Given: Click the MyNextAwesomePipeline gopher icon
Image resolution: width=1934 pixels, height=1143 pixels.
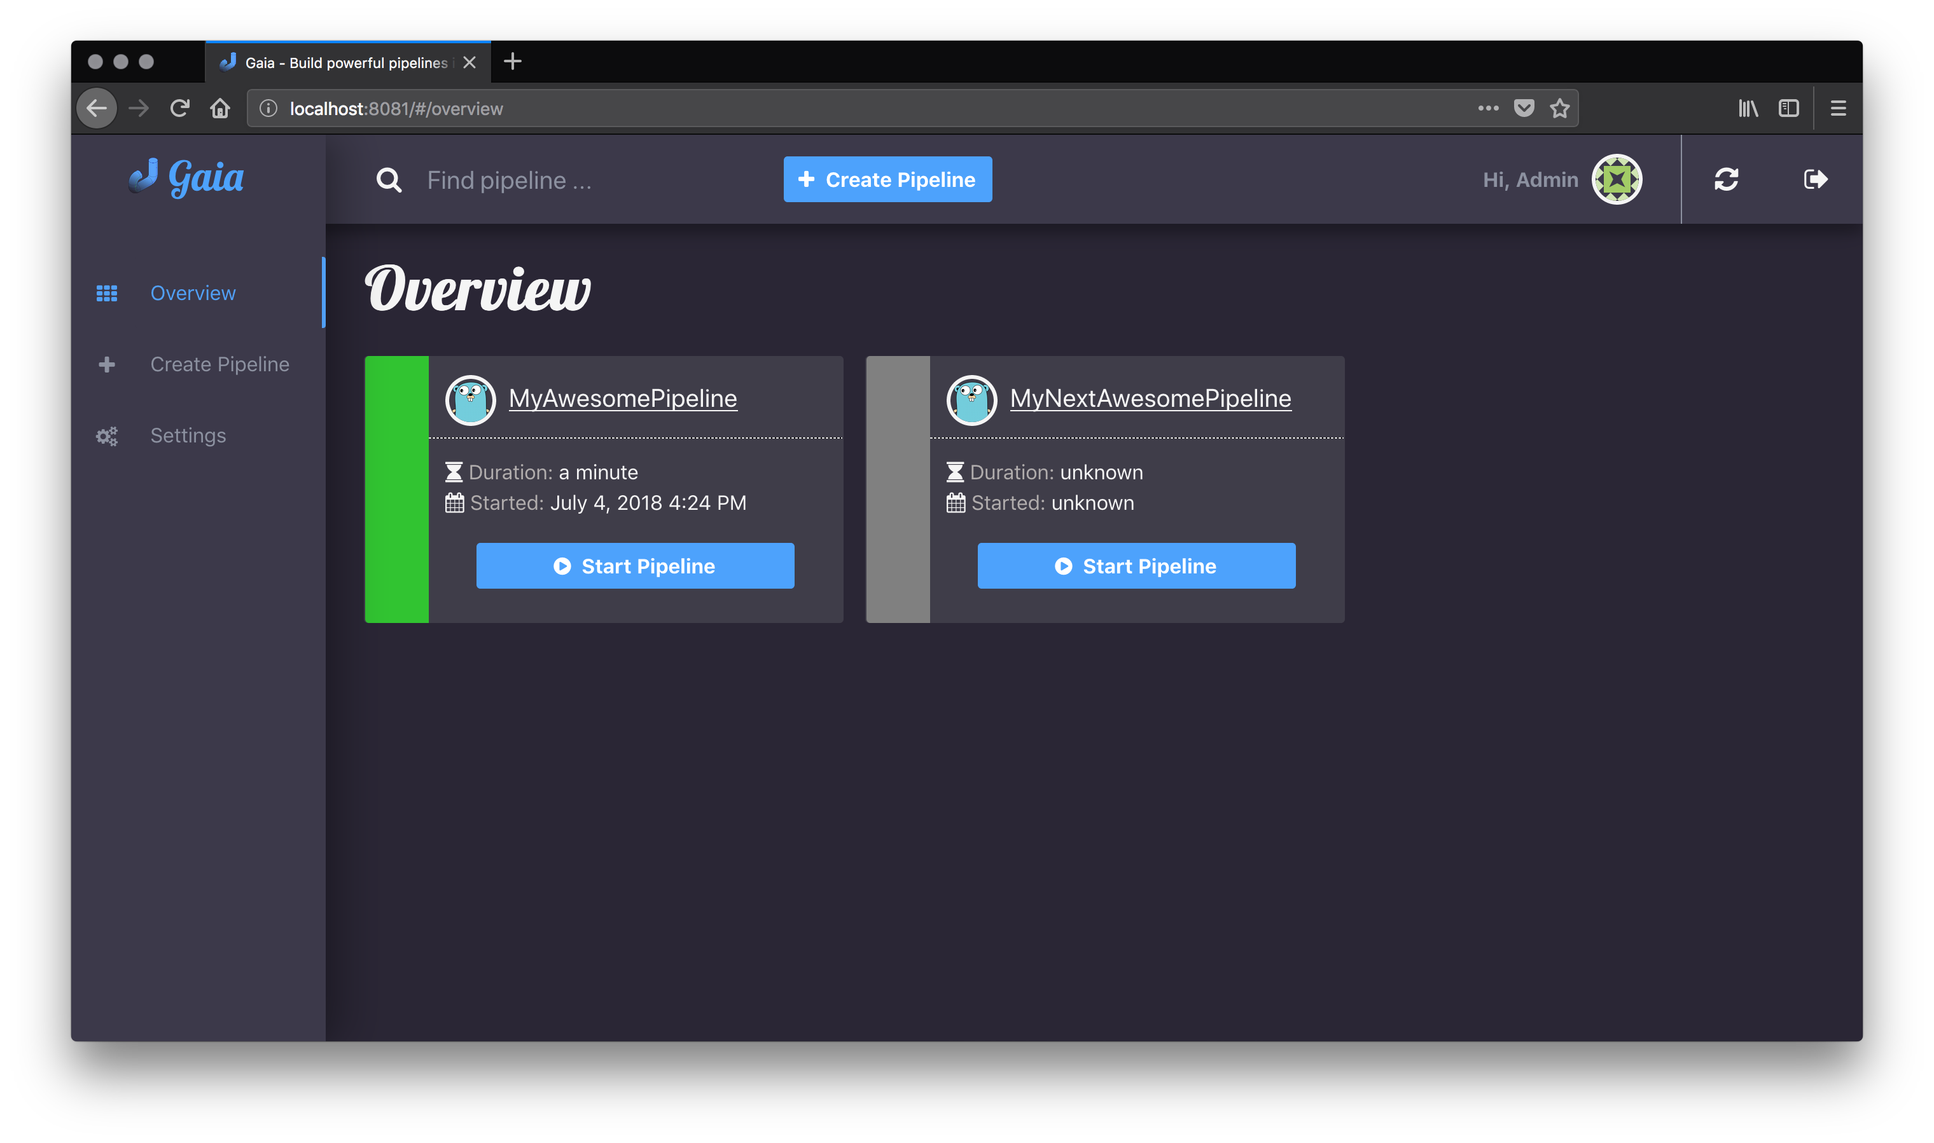Looking at the screenshot, I should coord(971,400).
